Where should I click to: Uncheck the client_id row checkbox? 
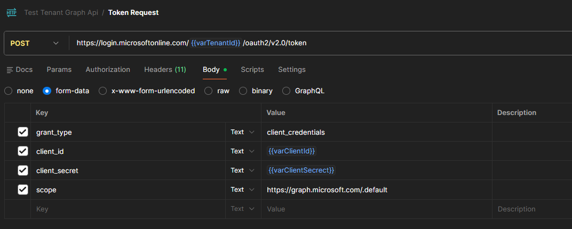pos(23,151)
